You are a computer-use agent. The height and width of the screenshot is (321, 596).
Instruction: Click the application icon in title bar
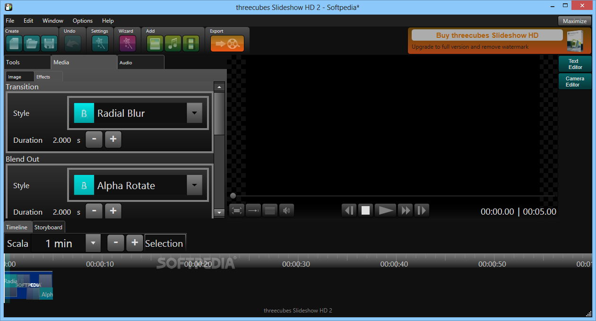[x=9, y=7]
